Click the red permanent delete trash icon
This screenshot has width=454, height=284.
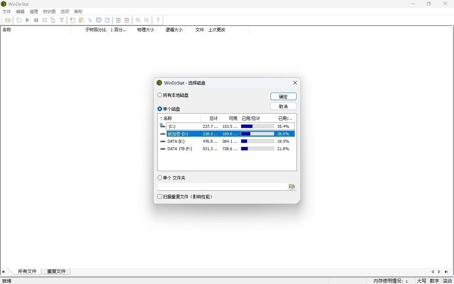[127, 20]
